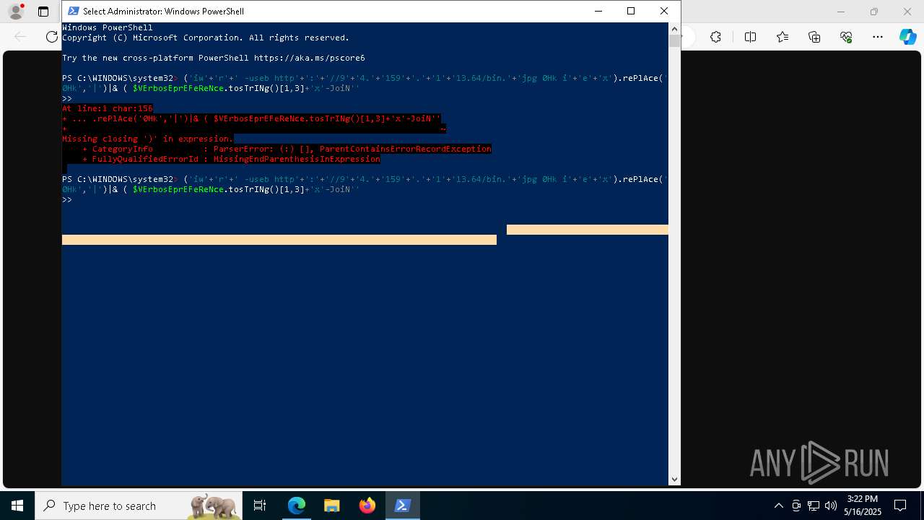924x520 pixels.
Task: Refresh page in Edge browser
Action: 51,37
